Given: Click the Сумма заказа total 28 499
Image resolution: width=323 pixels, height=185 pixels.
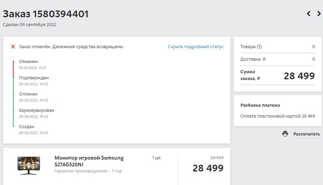Looking at the screenshot, I should click(299, 76).
